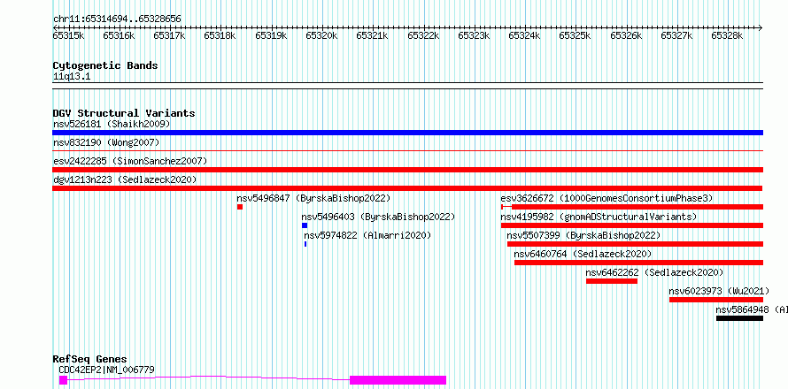Image resolution: width=788 pixels, height=389 pixels.
Task: Open nsv6460764 (Sedlazeck2020) label
Action: tap(583, 254)
